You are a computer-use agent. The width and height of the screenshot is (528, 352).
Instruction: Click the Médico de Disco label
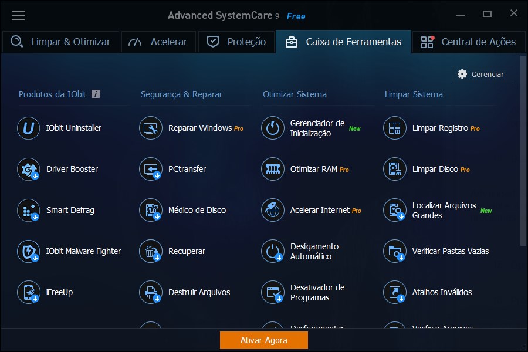click(x=197, y=210)
